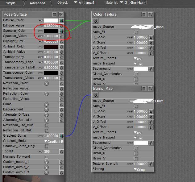Click the Color_Texture U_Scale plug icon
The width and height of the screenshot is (195, 182).
click(x=151, y=38)
